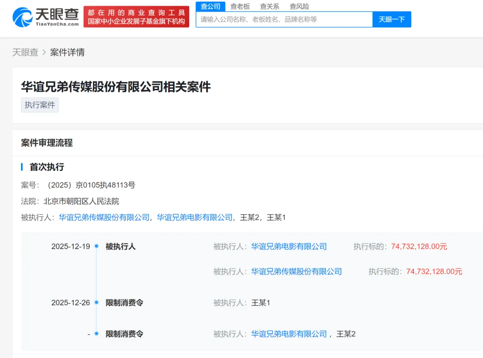Click the 执行案件 tag label
Viewport: 483px width, 358px height.
coord(39,105)
